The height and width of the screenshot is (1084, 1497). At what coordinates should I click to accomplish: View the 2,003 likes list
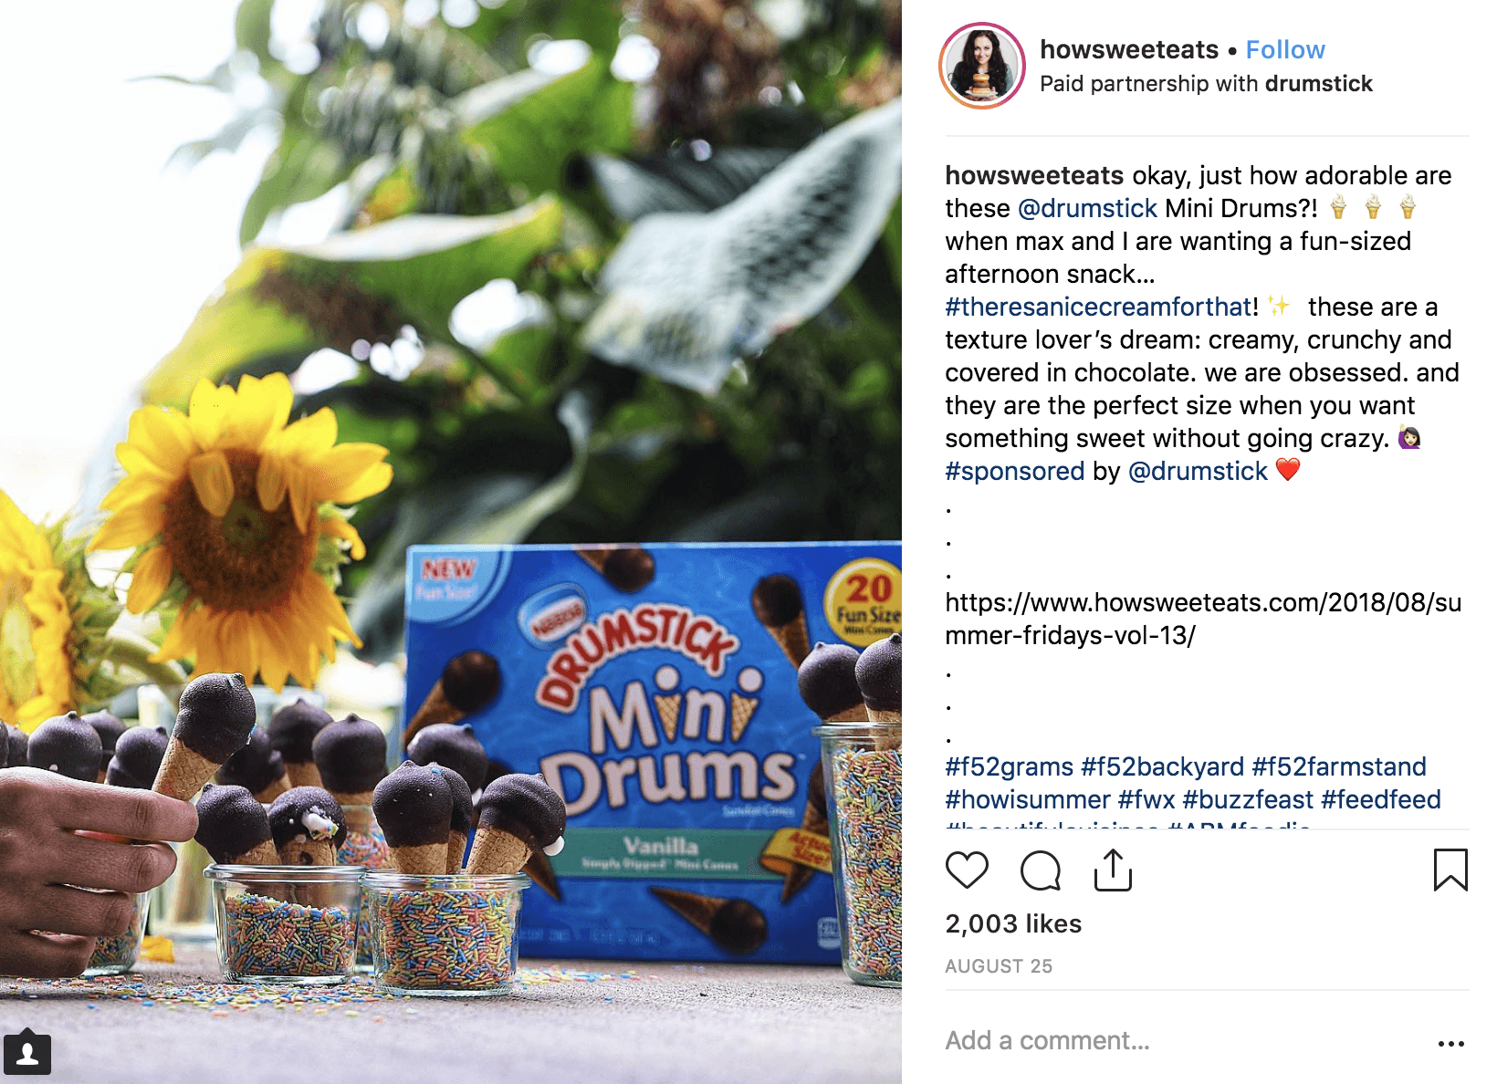pos(1013,923)
